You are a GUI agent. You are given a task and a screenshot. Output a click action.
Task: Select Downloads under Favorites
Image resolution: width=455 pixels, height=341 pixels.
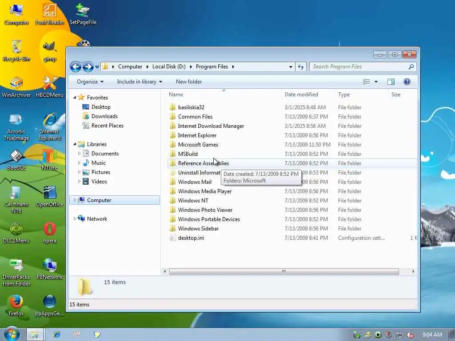click(104, 116)
